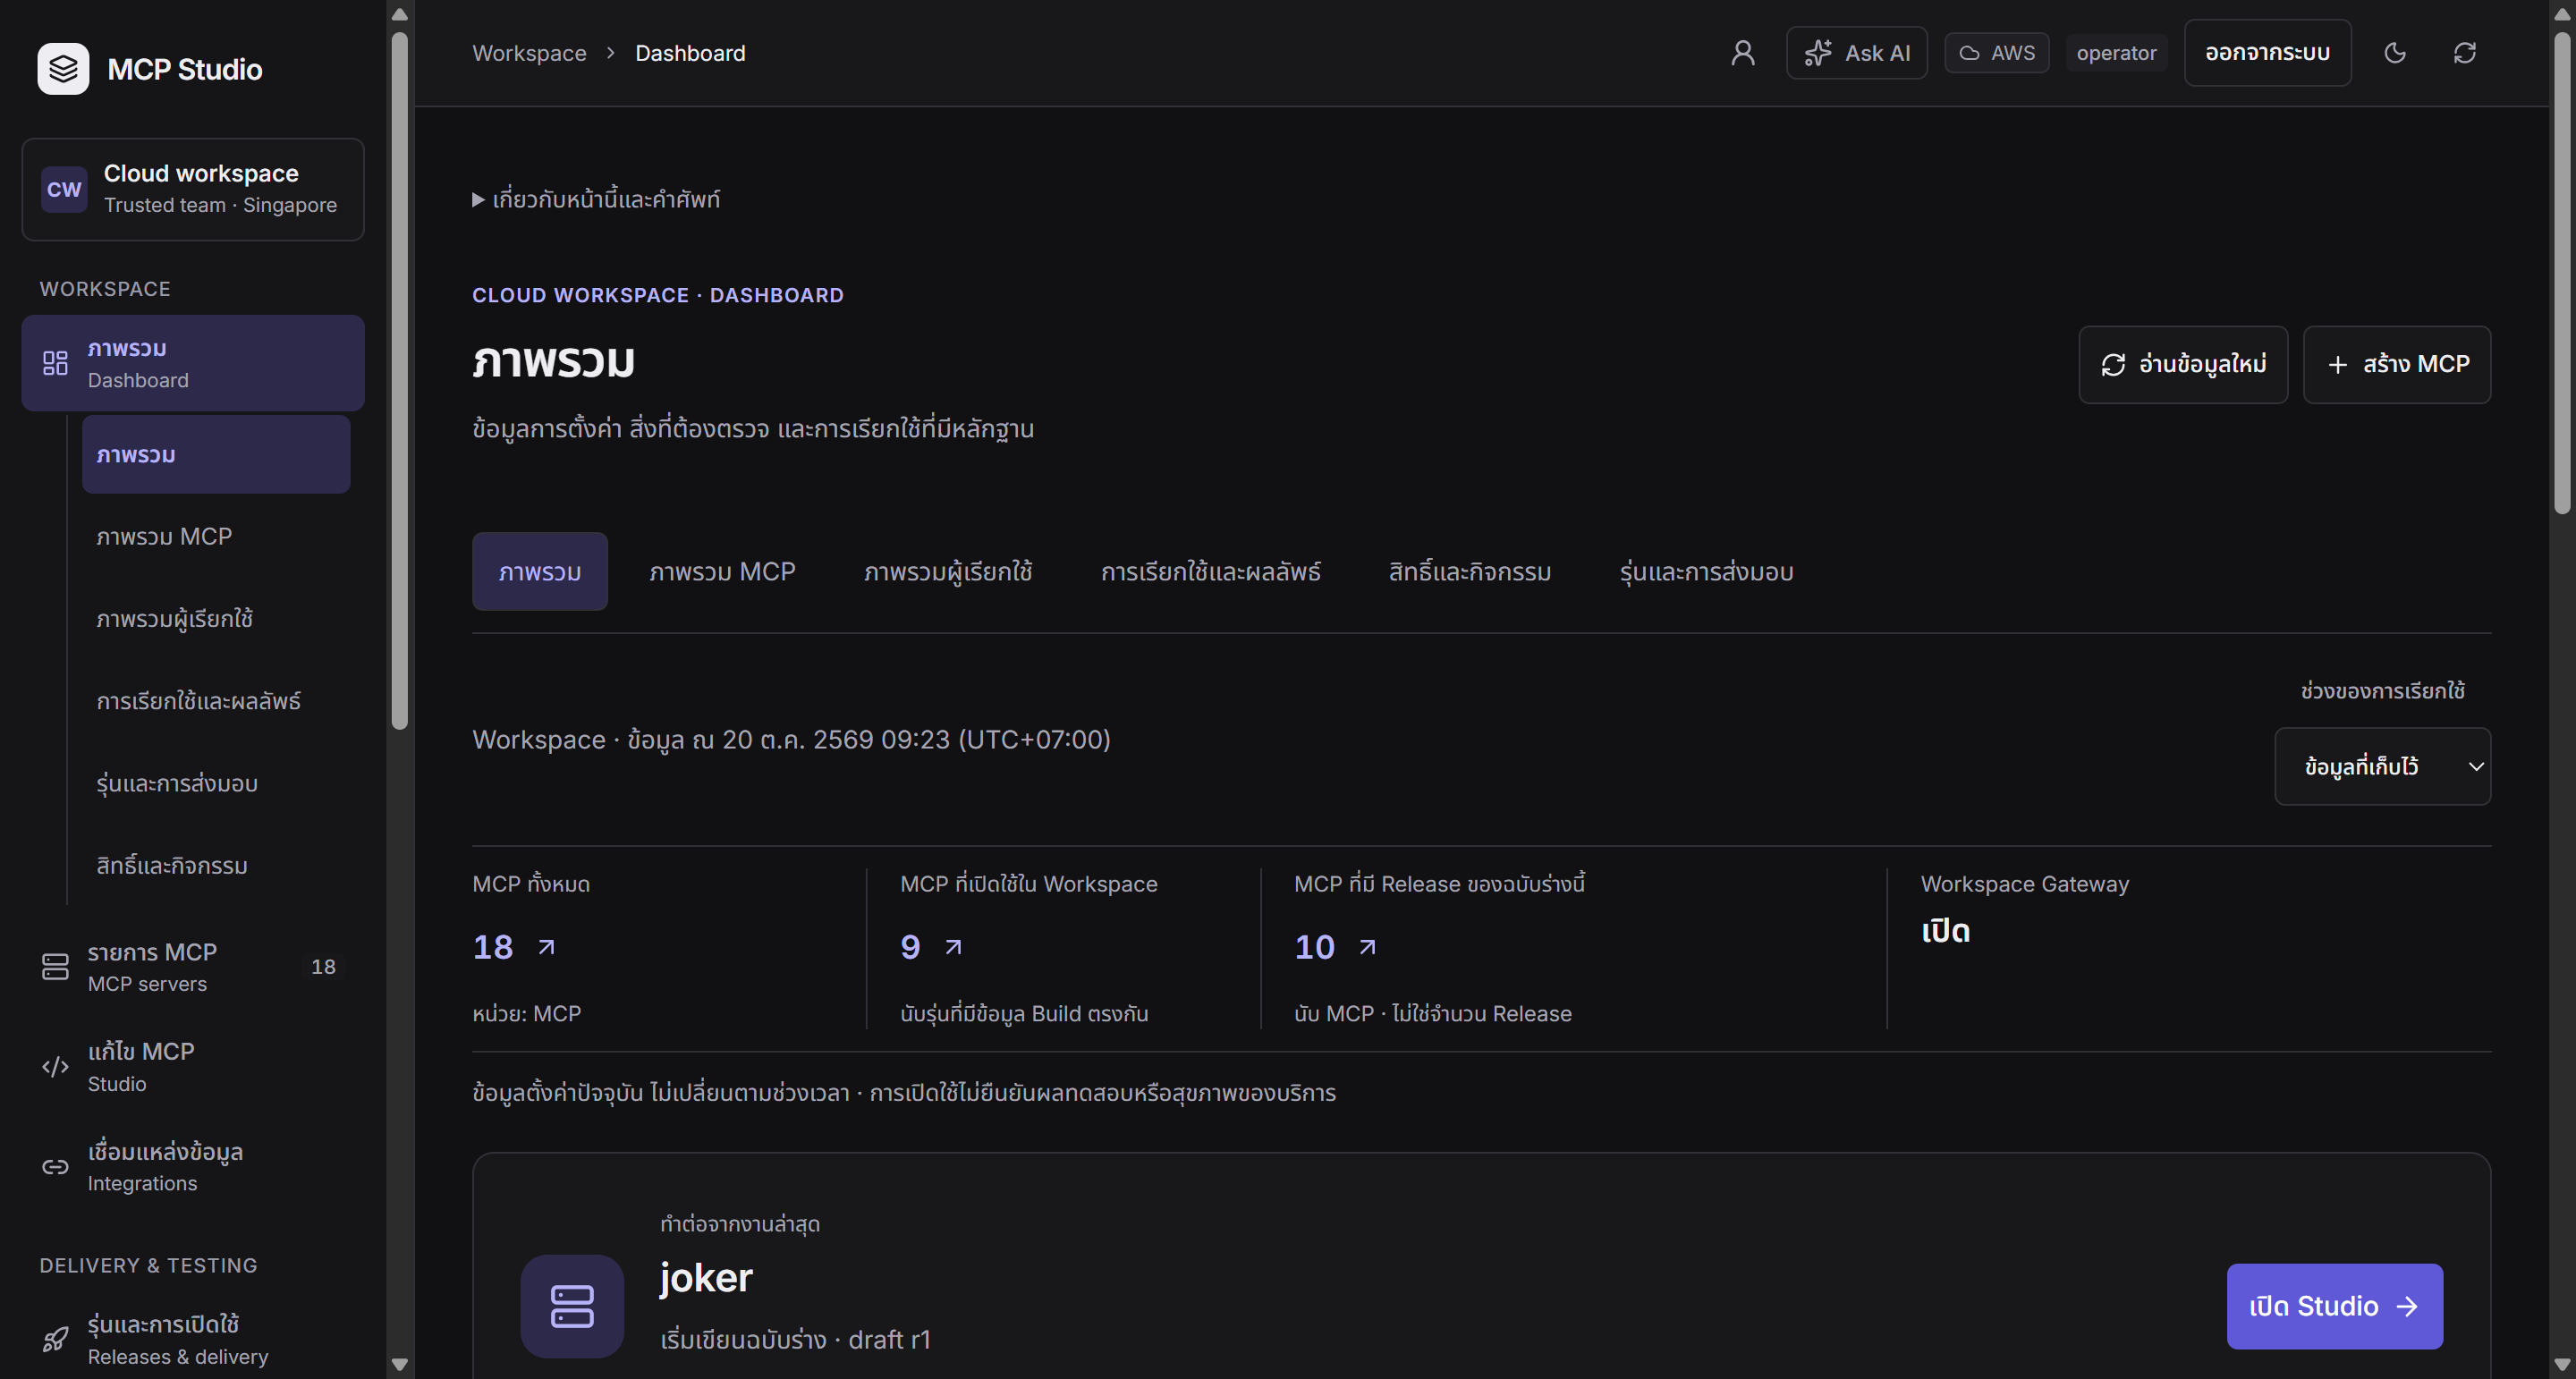The width and height of the screenshot is (2576, 1379).
Task: Select the ภาพรวม tab in content area
Action: (x=539, y=572)
